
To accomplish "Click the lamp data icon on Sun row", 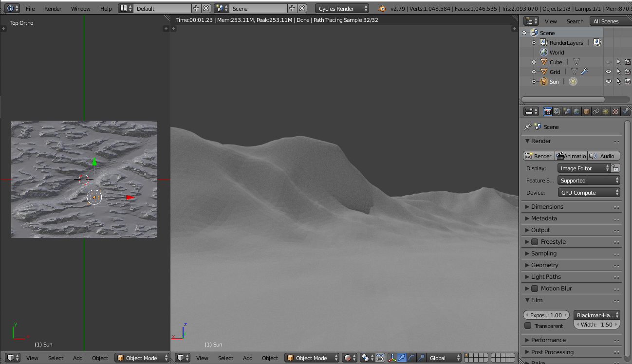I will [x=573, y=81].
